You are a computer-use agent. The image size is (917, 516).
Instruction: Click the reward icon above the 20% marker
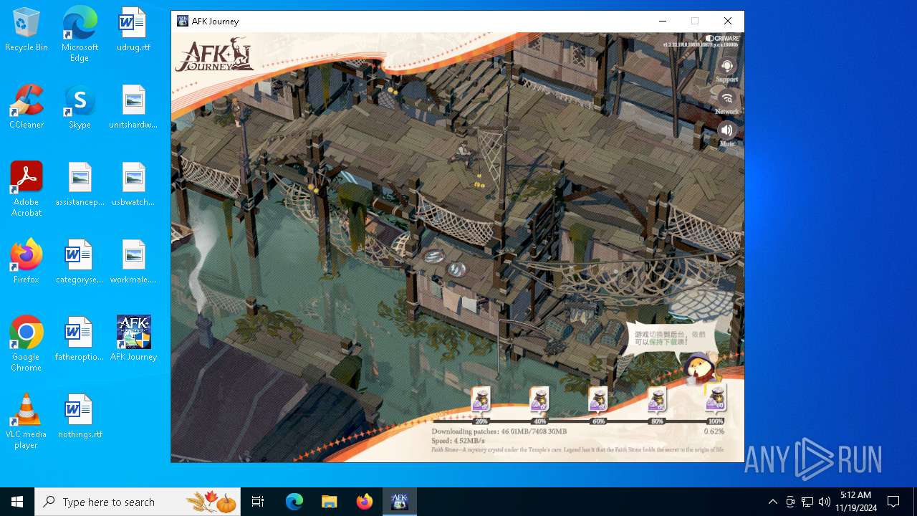pyautogui.click(x=481, y=400)
